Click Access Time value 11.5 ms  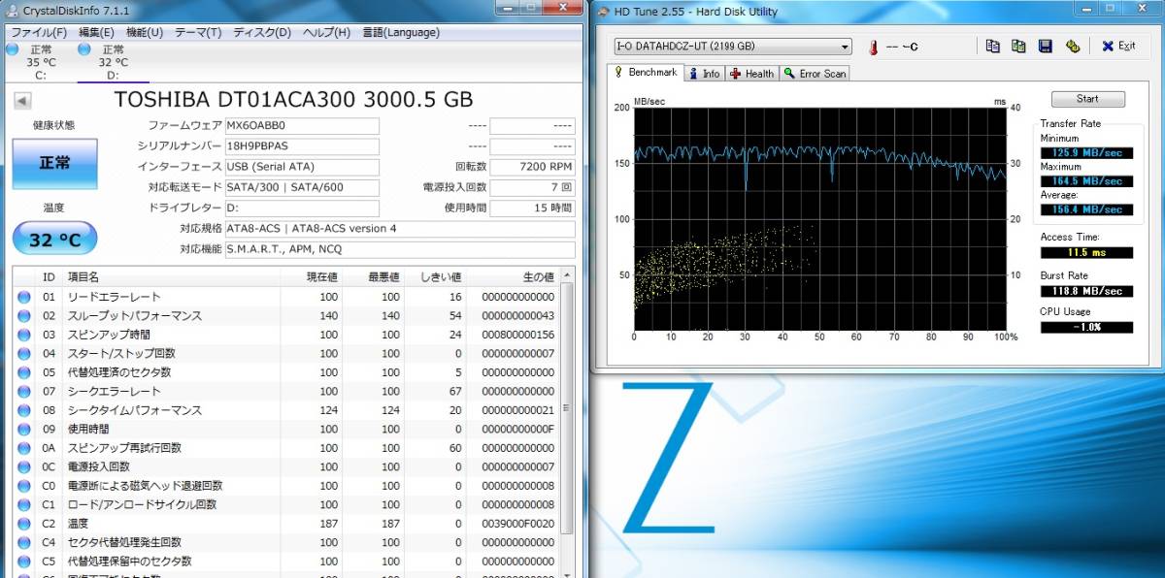pyautogui.click(x=1086, y=253)
